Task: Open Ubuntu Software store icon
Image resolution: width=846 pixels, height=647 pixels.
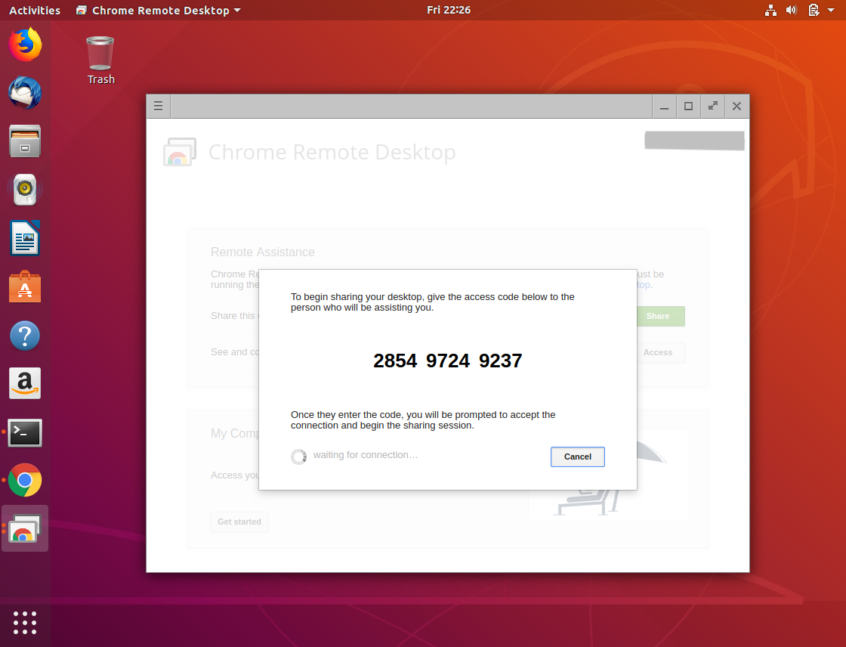Action: pyautogui.click(x=25, y=286)
